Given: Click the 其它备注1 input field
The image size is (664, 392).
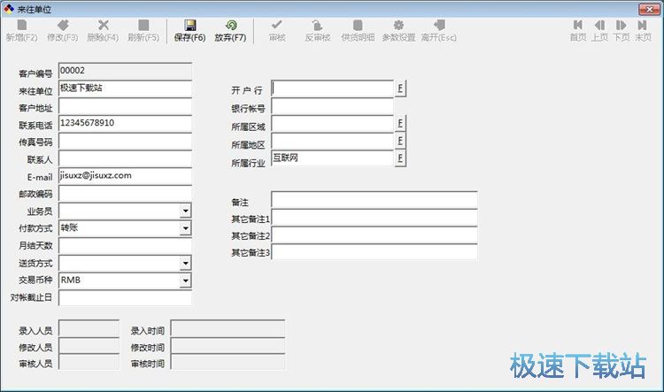Looking at the screenshot, I should click(374, 218).
